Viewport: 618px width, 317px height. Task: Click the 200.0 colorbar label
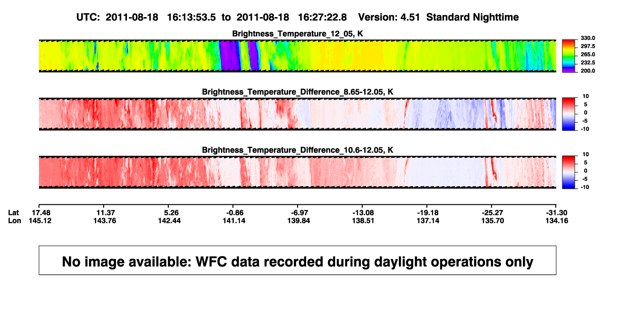point(588,71)
